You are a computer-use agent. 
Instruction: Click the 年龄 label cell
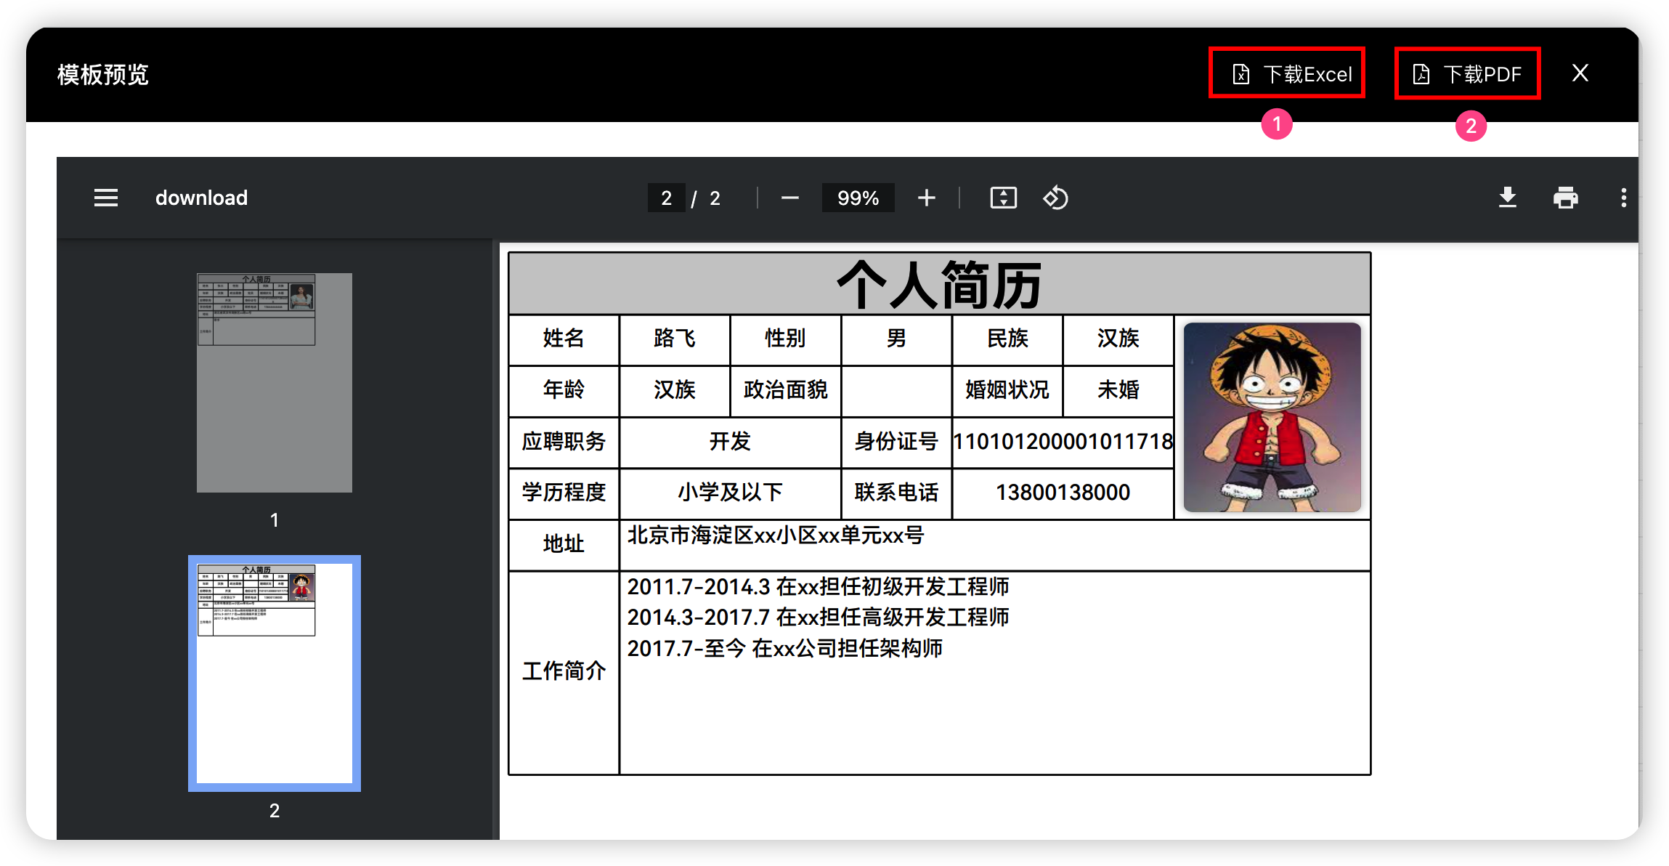point(564,390)
